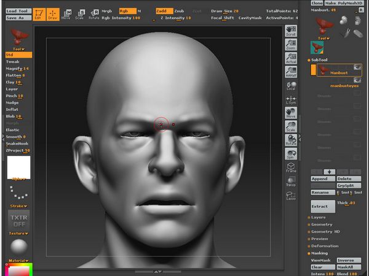Image resolution: width=369 pixels, height=276 pixels.
Task: Click the Extract button
Action: coord(322,206)
